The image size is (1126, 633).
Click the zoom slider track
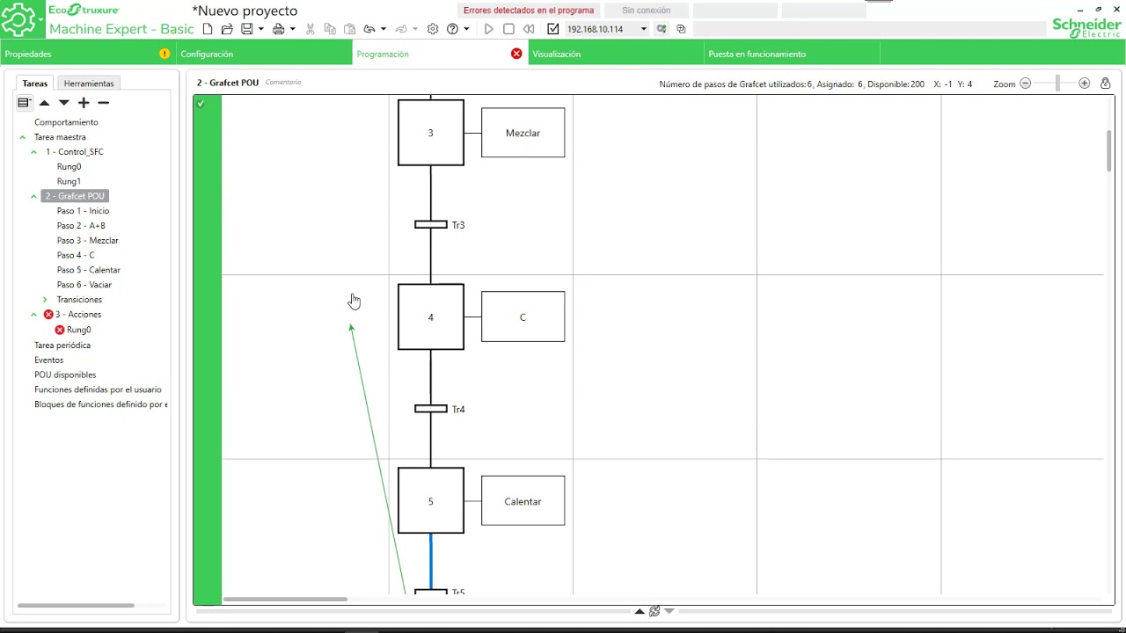pos(1057,84)
